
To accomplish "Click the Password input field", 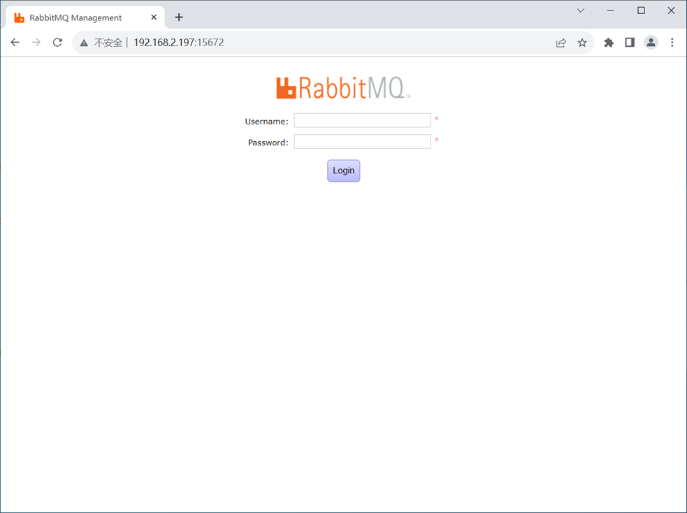I will (362, 141).
